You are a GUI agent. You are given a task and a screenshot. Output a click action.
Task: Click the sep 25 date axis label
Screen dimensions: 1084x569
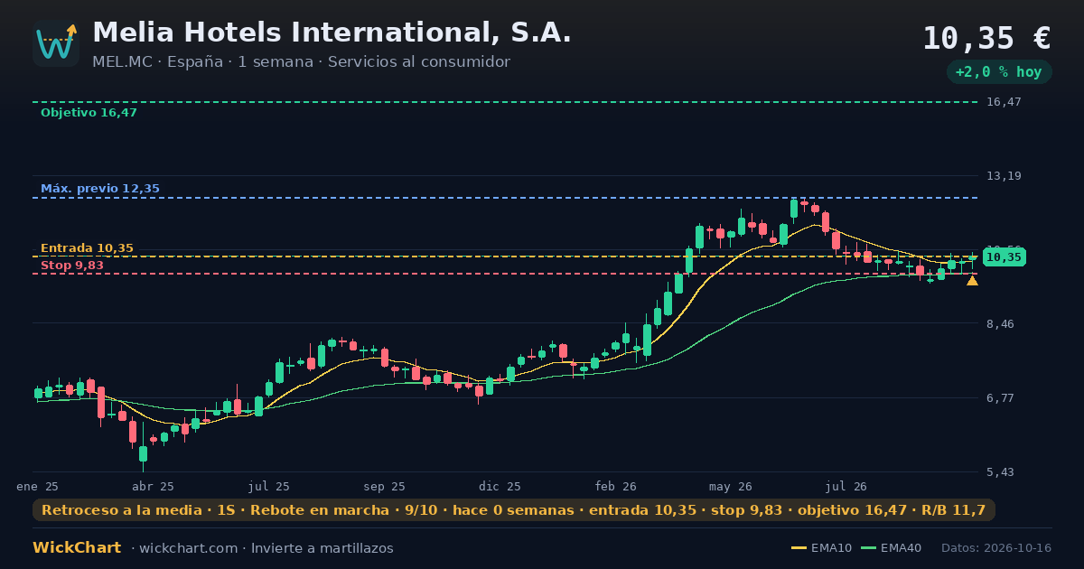(x=385, y=487)
